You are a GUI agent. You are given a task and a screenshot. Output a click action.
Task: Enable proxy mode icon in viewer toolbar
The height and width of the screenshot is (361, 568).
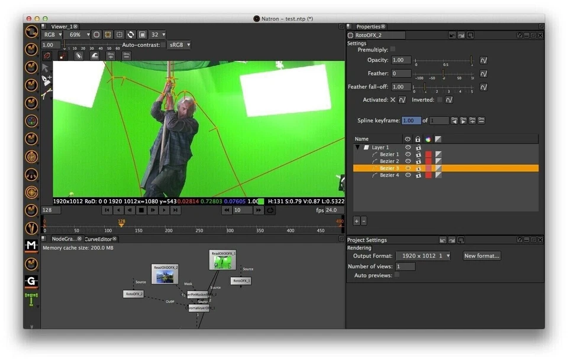tap(97, 34)
